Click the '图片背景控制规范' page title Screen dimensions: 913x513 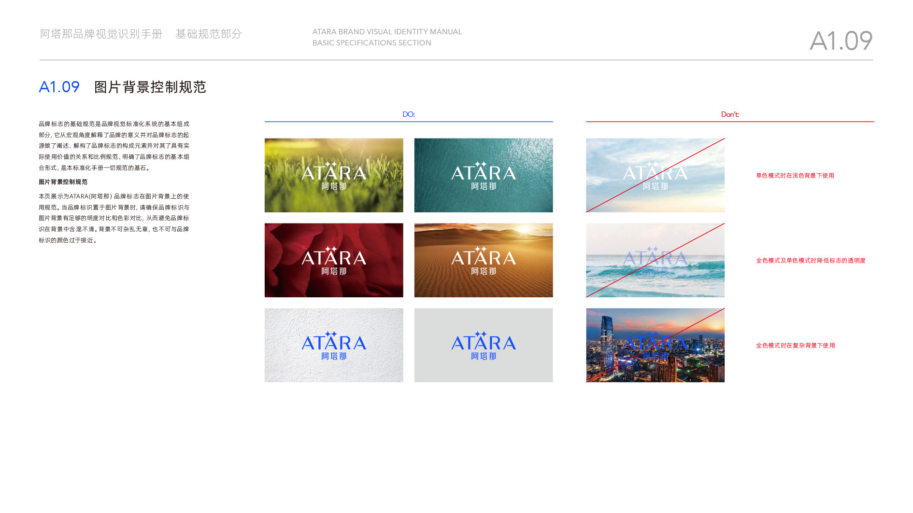(150, 87)
